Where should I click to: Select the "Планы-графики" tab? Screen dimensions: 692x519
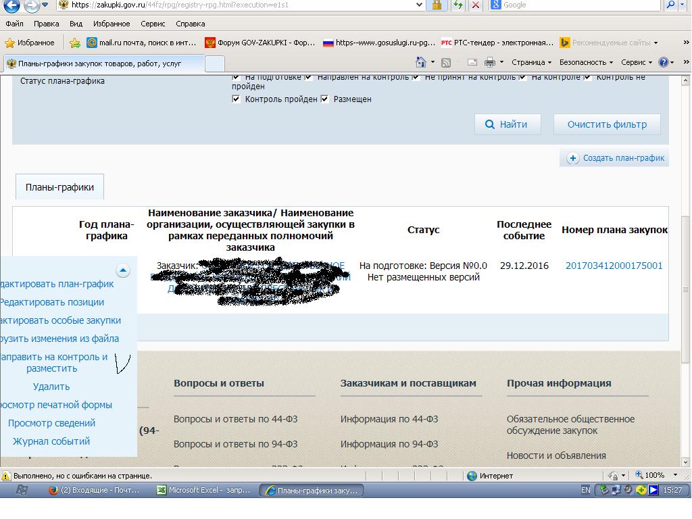point(59,187)
